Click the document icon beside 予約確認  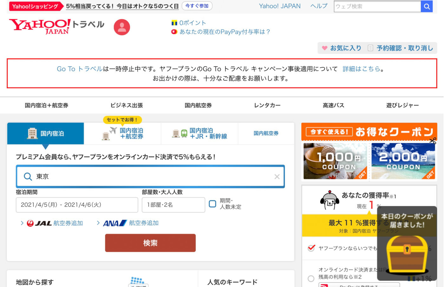(x=370, y=48)
